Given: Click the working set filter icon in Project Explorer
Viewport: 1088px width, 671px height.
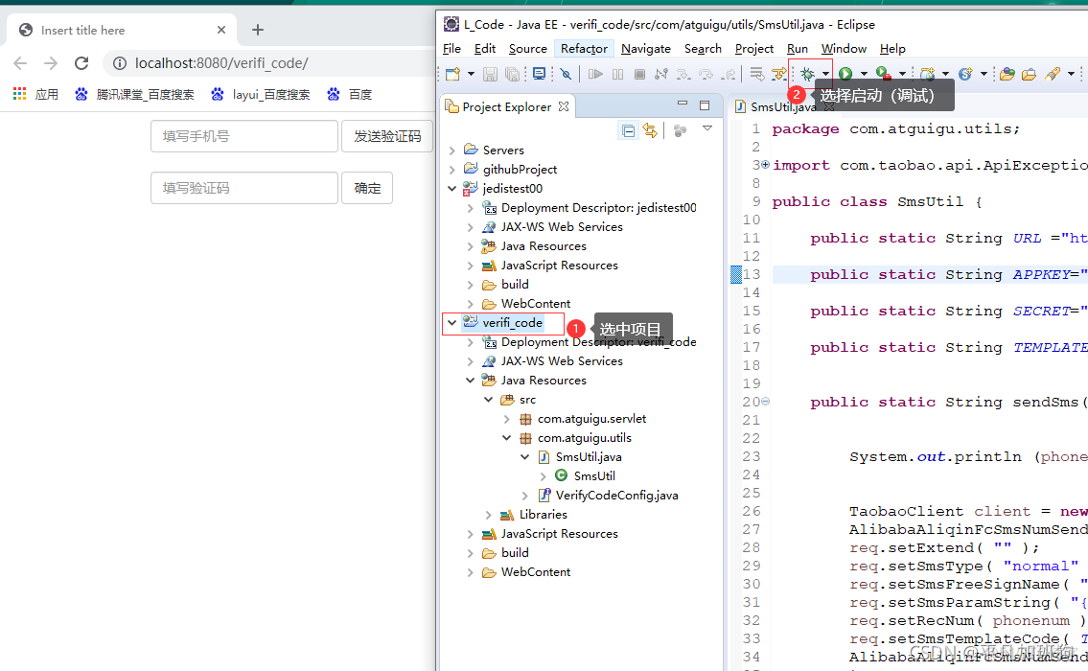Looking at the screenshot, I should click(680, 130).
